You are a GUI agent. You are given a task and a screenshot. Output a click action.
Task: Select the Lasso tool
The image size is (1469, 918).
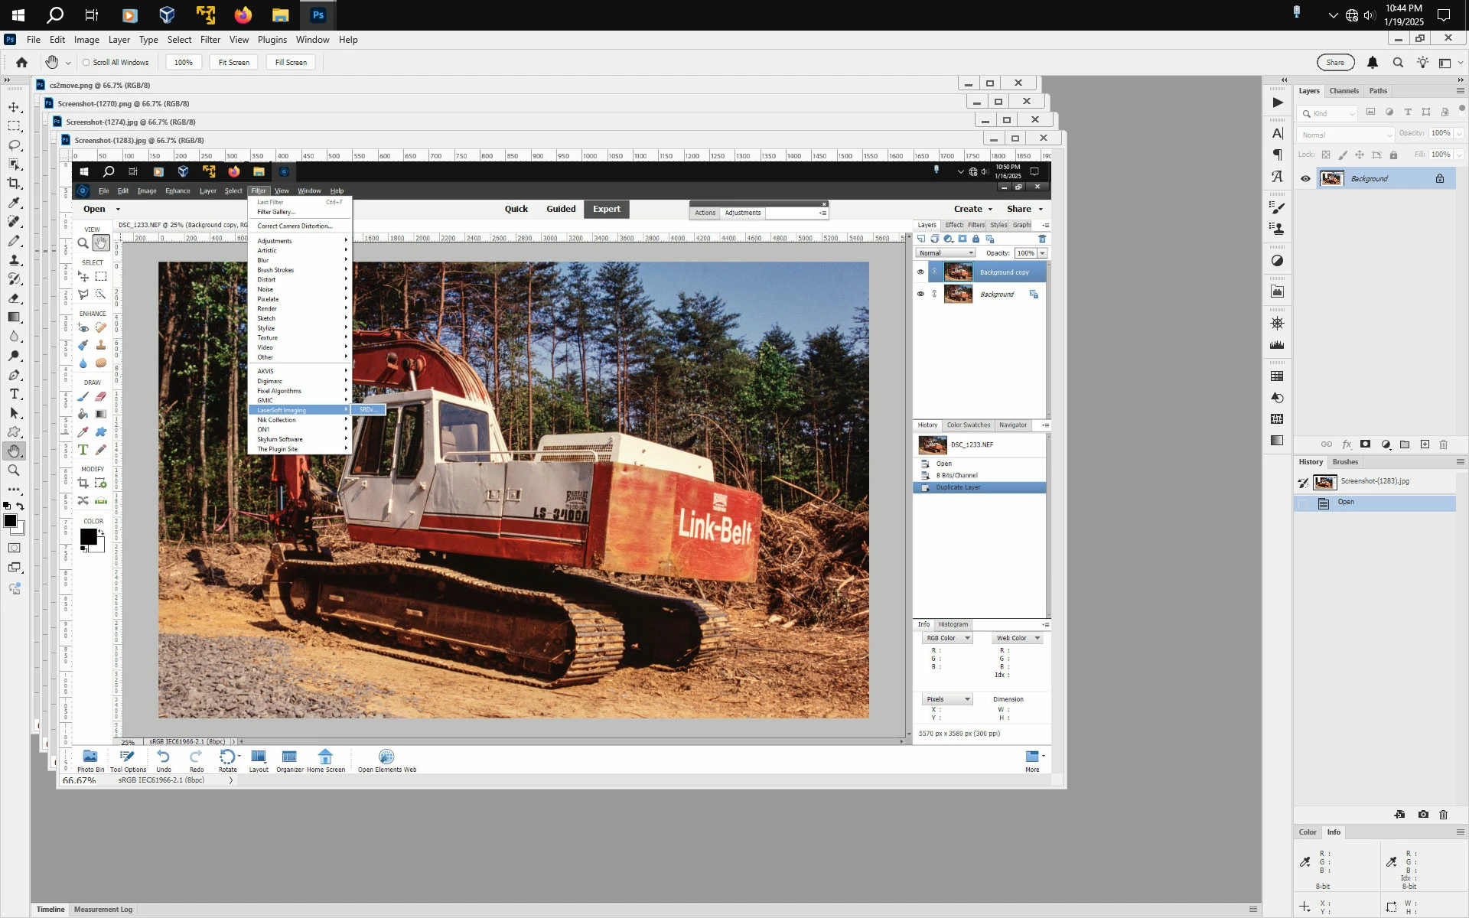[14, 145]
